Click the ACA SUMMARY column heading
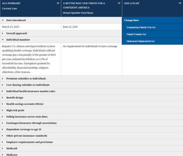Image resolution: width=183 pixels, height=156 pixels. coord(11,3)
